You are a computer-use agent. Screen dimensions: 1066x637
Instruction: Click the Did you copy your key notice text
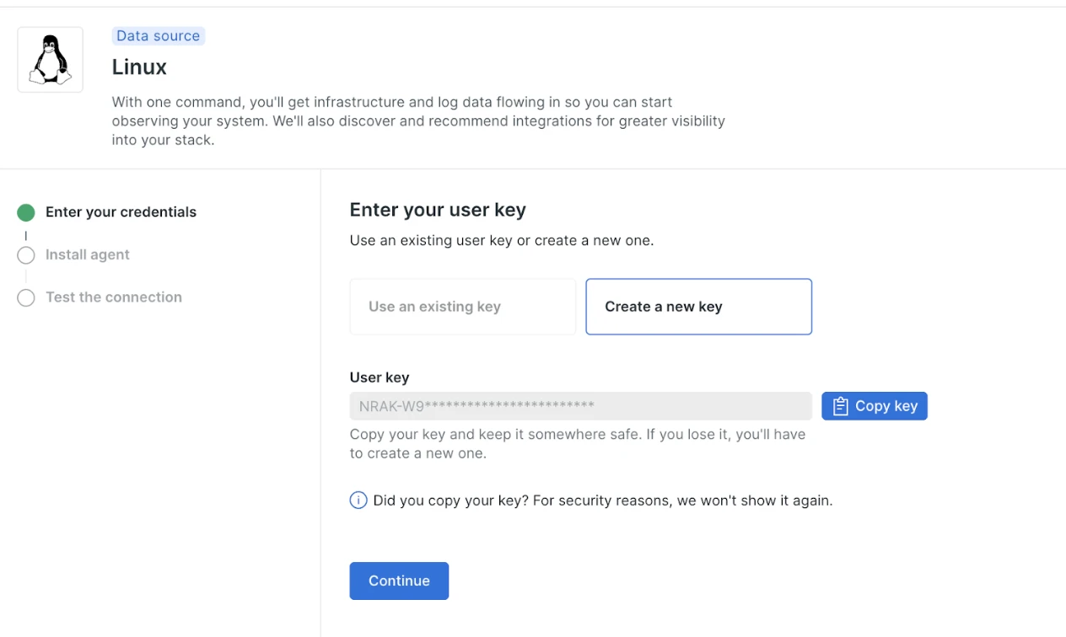point(603,500)
